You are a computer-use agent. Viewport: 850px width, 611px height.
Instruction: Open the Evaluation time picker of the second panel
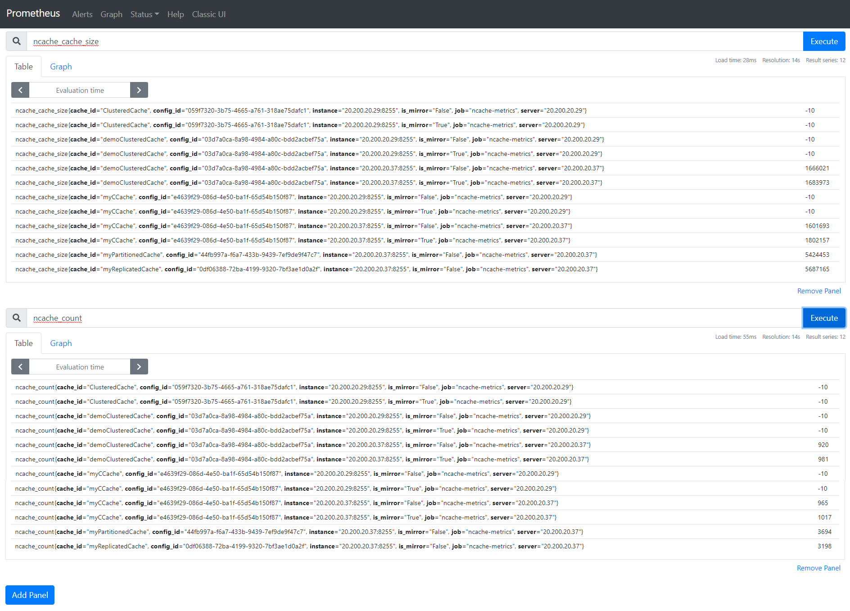[79, 366]
